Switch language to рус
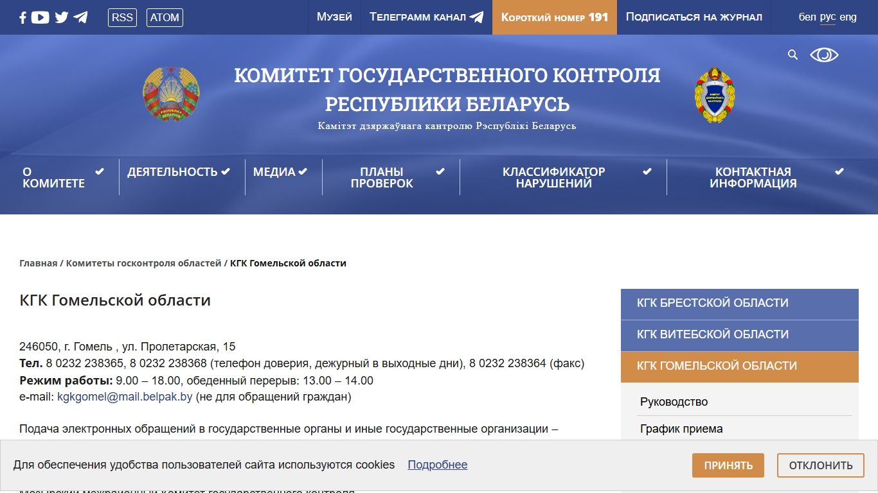The image size is (878, 493). point(828,17)
